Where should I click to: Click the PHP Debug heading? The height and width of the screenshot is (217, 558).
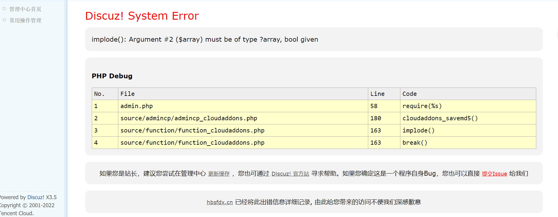click(x=112, y=76)
